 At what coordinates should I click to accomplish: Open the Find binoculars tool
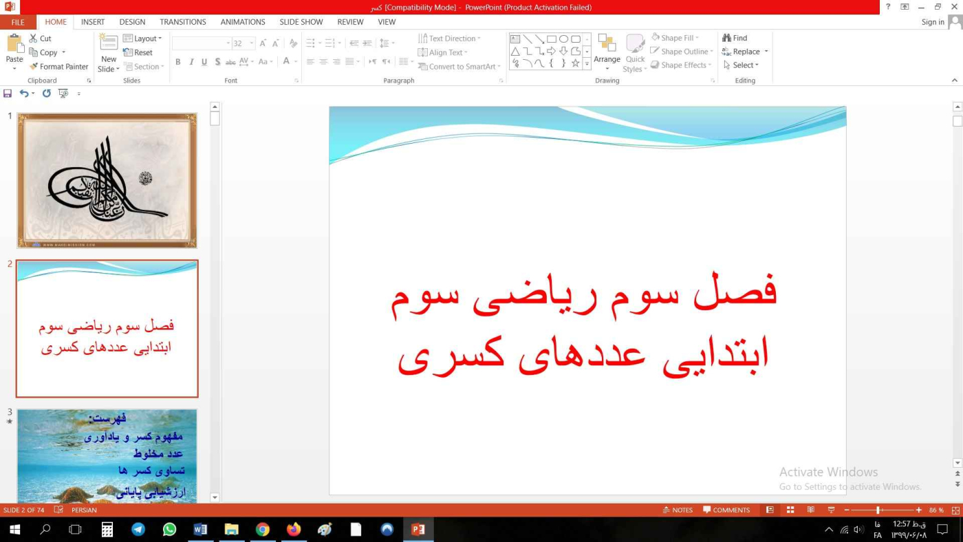click(x=727, y=38)
